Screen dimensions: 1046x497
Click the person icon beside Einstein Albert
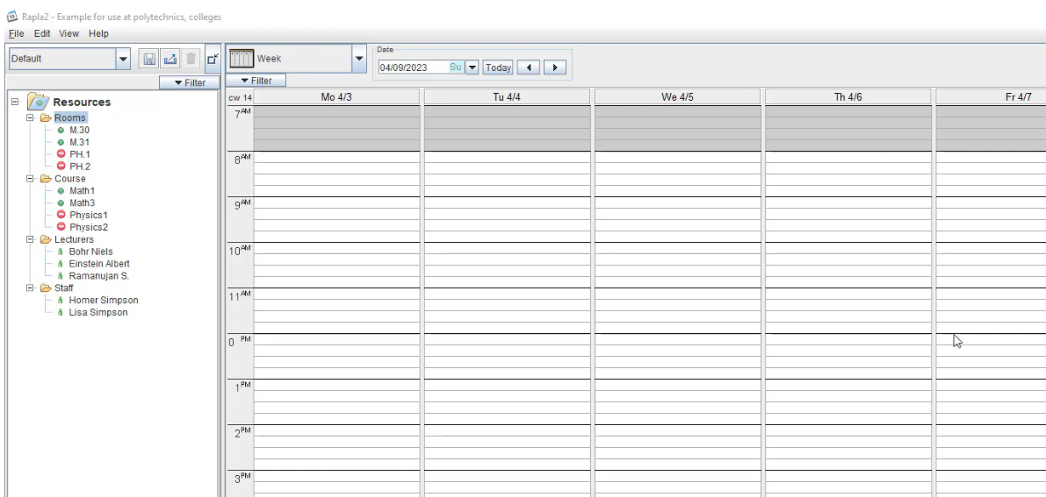click(60, 263)
